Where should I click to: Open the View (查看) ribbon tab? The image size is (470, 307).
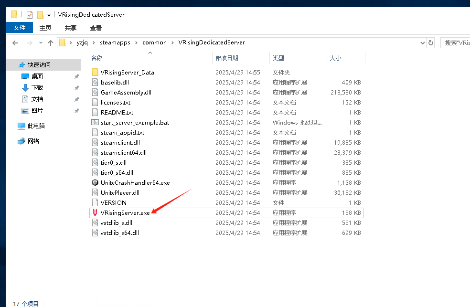tap(96, 28)
